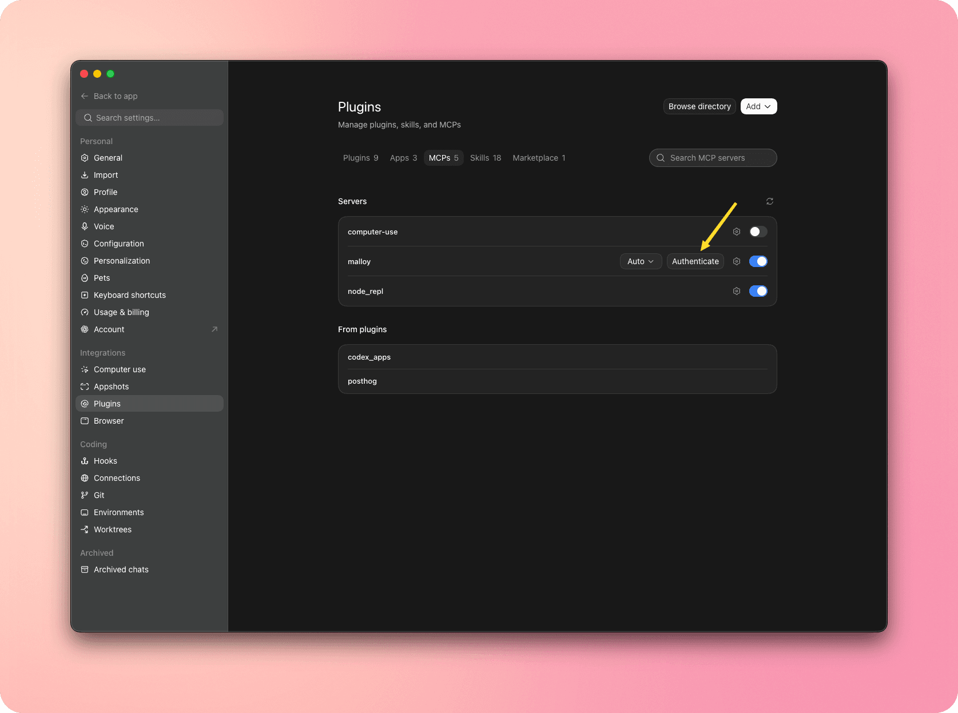Click the Back to app arrow icon

[x=85, y=96]
